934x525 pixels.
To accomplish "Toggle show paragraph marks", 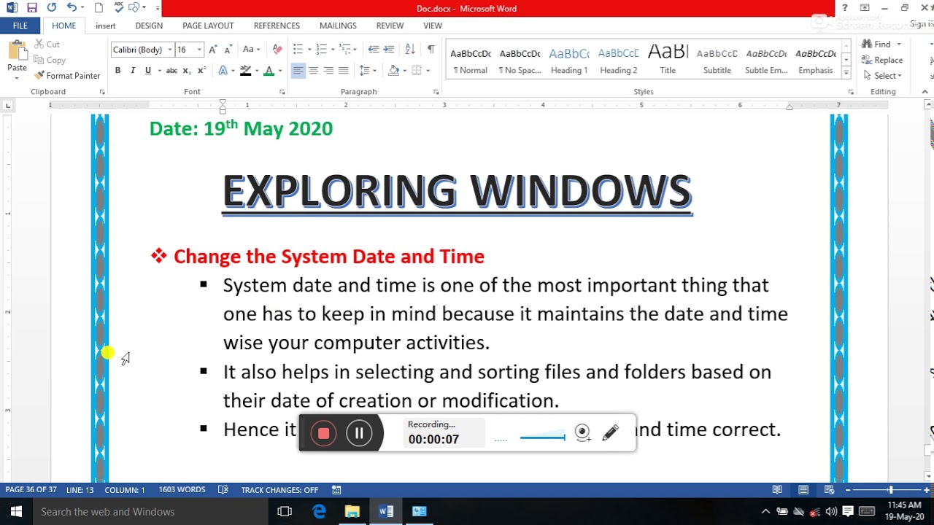I will (431, 50).
